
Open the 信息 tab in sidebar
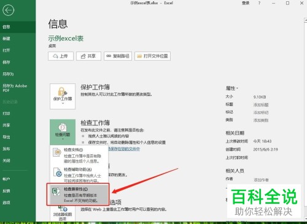coord(18,27)
